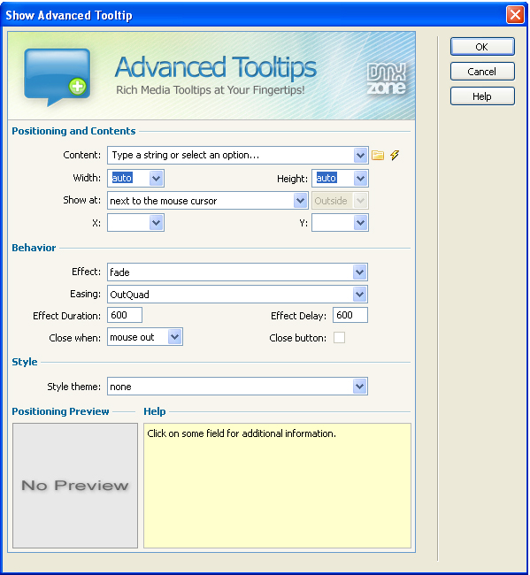The height and width of the screenshot is (575, 530).
Task: Open Help with the Help button
Action: 482,96
